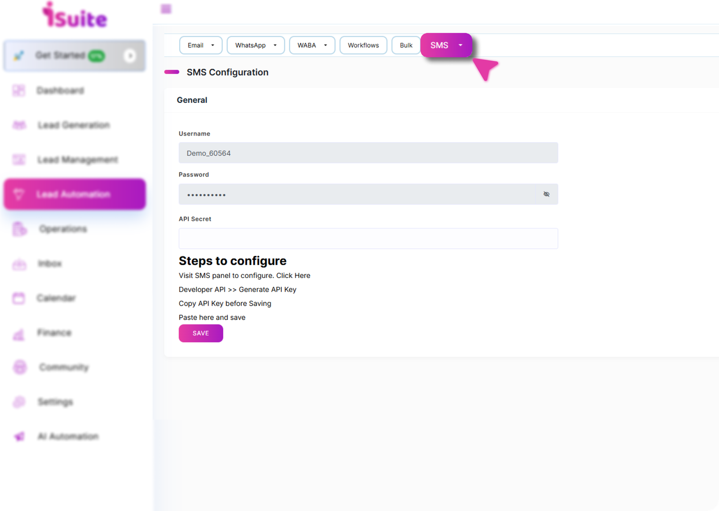Image resolution: width=719 pixels, height=511 pixels.
Task: Select the Calendar sidebar icon
Action: click(19, 298)
